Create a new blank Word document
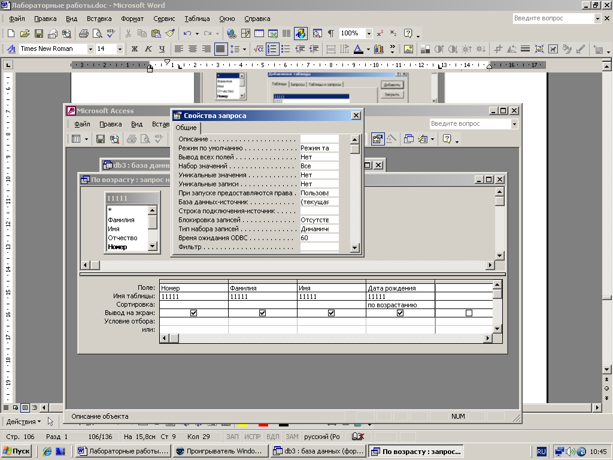This screenshot has height=460, width=613. 11,34
